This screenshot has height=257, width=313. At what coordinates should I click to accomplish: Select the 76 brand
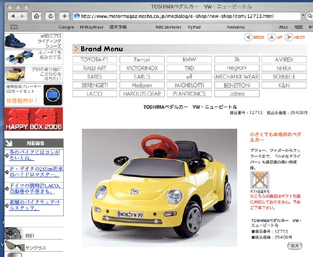click(237, 59)
